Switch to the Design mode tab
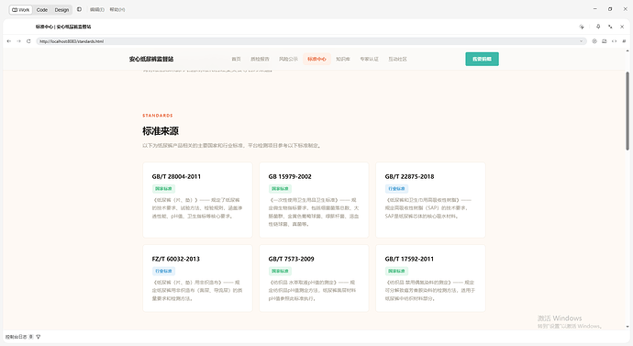Viewport: 633px width, 346px height. (61, 10)
